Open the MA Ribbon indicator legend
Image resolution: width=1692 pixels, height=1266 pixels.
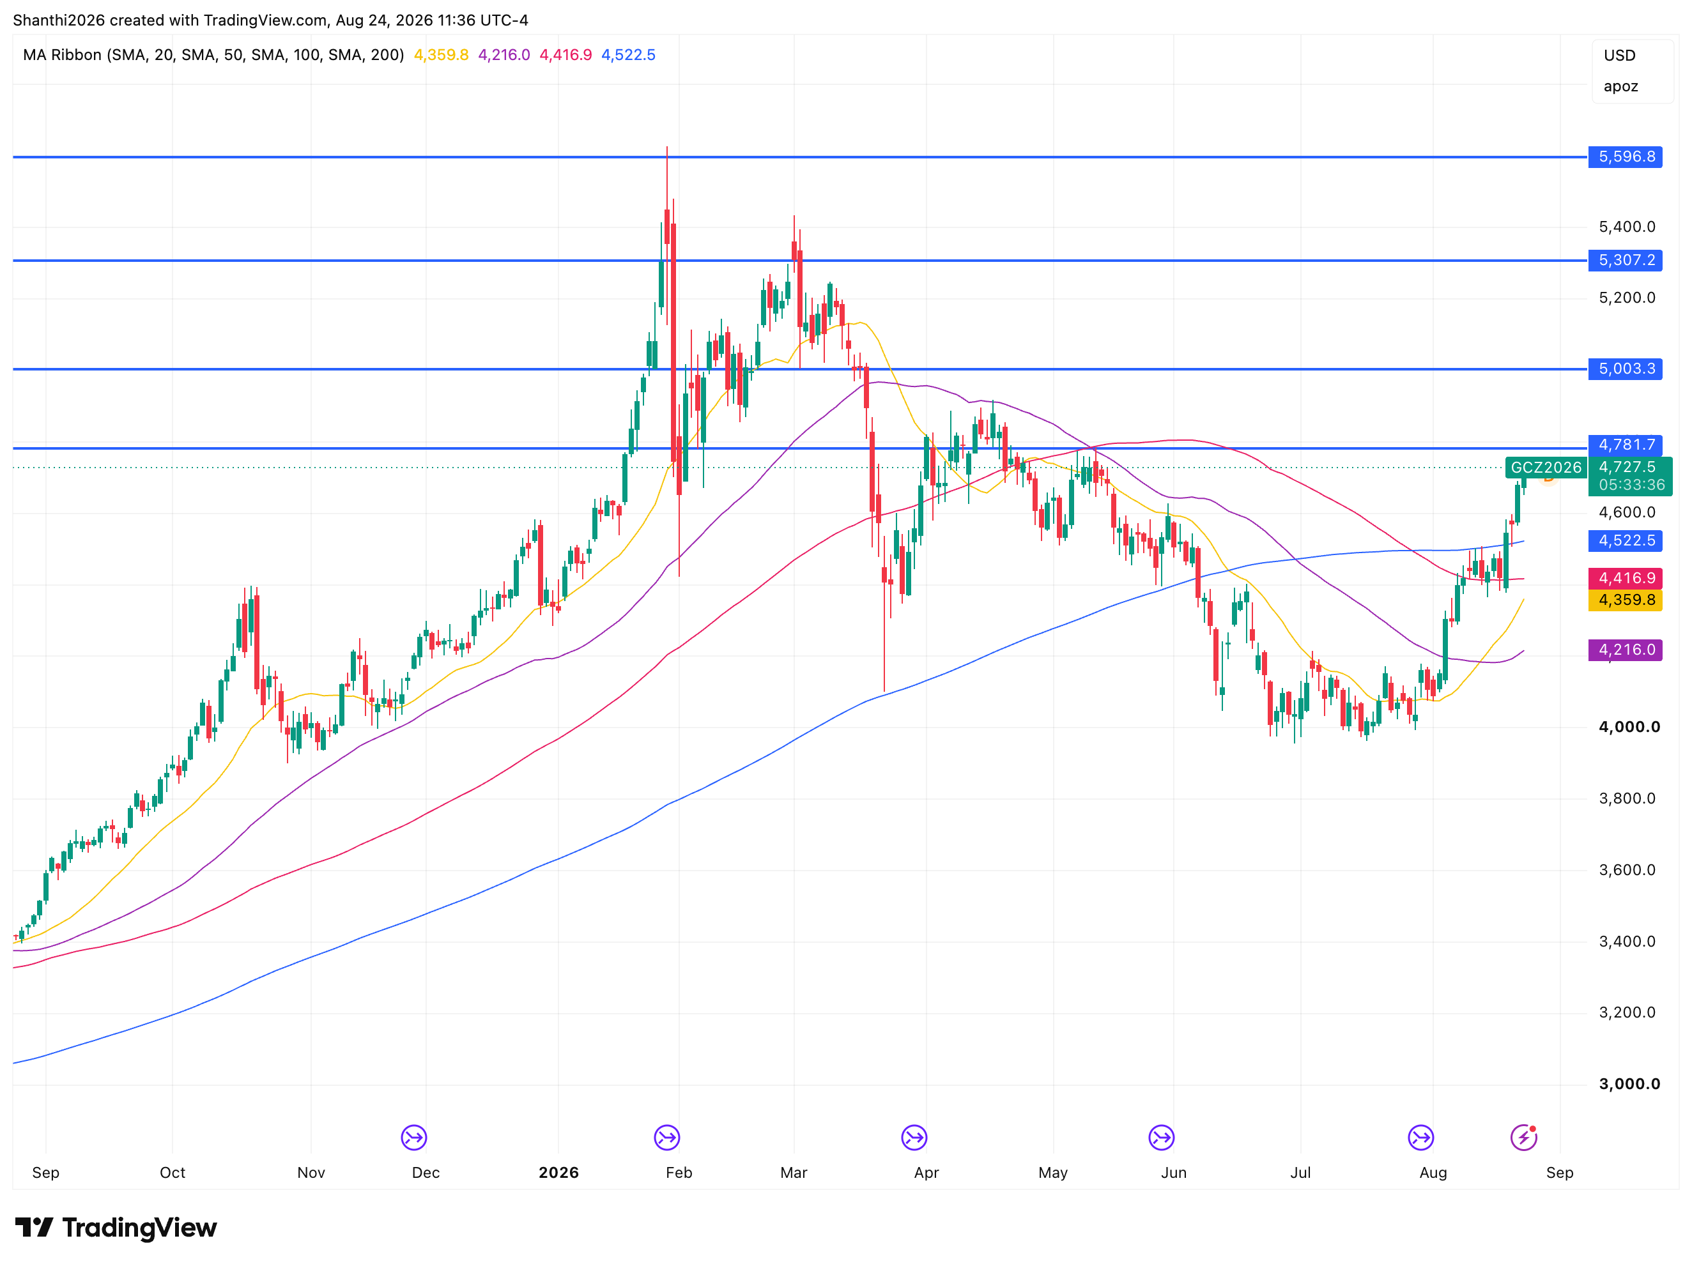[213, 55]
